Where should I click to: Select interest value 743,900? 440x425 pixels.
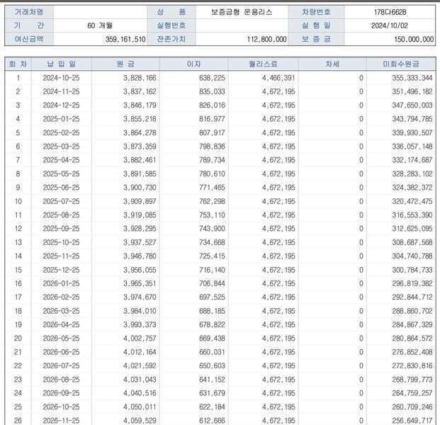click(x=212, y=228)
